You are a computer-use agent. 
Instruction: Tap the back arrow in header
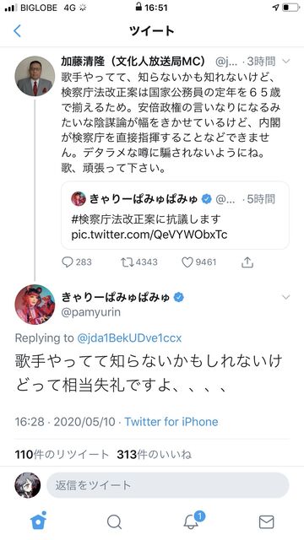point(17,30)
